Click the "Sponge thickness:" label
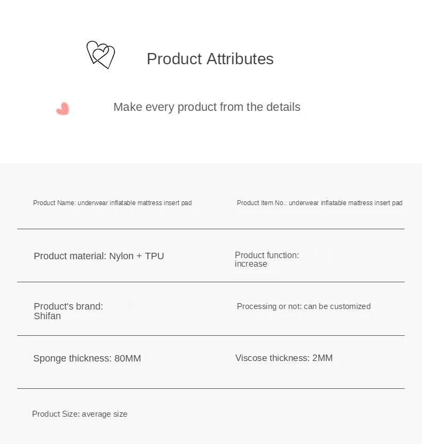 click(x=72, y=358)
